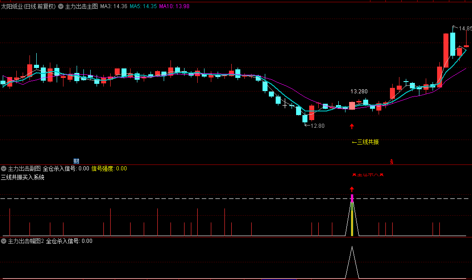Click the tall red candle near 14.85 high
This screenshot has width=472, height=280.
446,51
